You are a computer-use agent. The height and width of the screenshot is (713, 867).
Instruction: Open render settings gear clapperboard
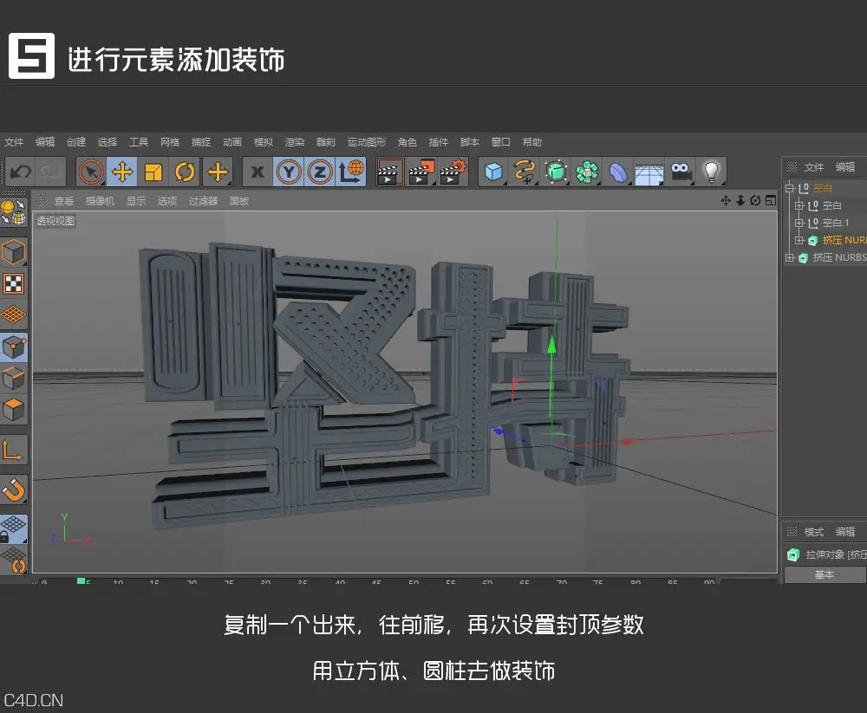tap(453, 172)
